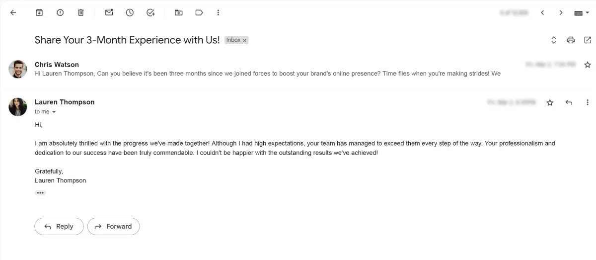Report this email as spam
The image size is (596, 260).
pyautogui.click(x=60, y=12)
